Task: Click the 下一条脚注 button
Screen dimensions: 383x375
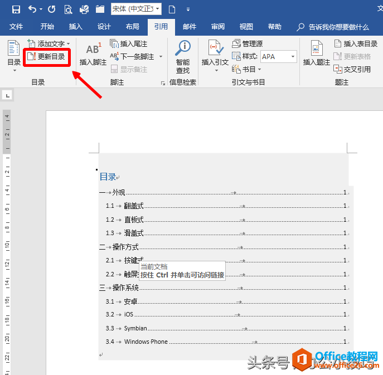Action: coord(132,57)
